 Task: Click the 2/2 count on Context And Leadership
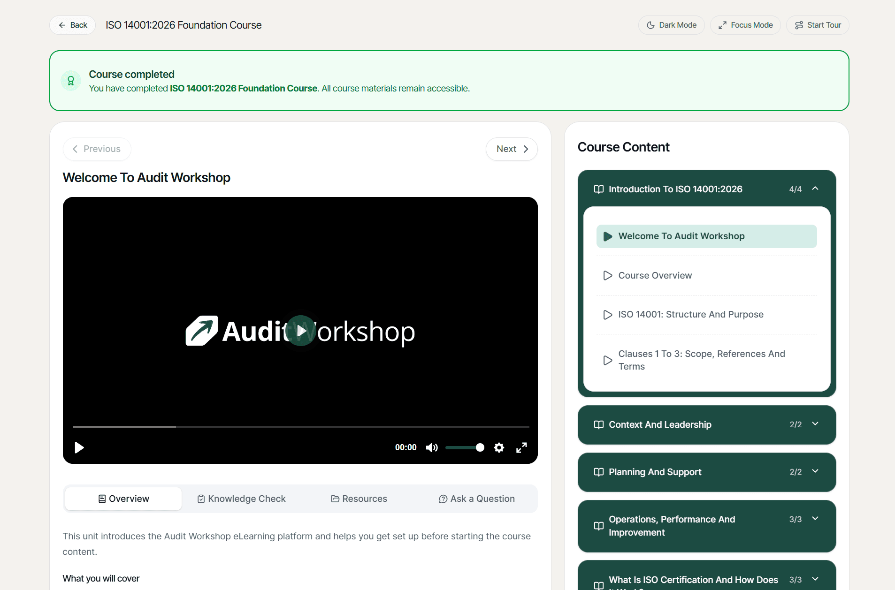(796, 424)
